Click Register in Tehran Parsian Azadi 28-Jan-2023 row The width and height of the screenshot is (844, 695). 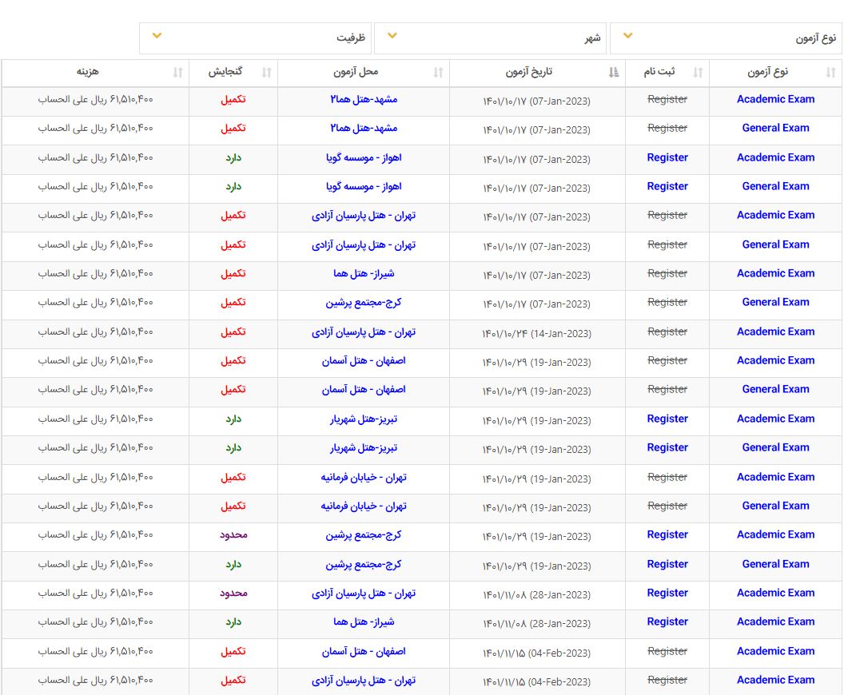(x=667, y=593)
